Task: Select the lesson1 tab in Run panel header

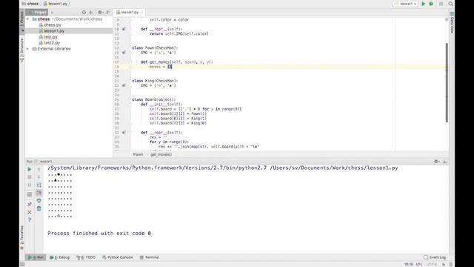Action: 44,162
